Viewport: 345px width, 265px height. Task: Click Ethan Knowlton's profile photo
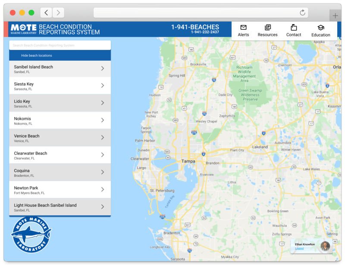[325, 246]
